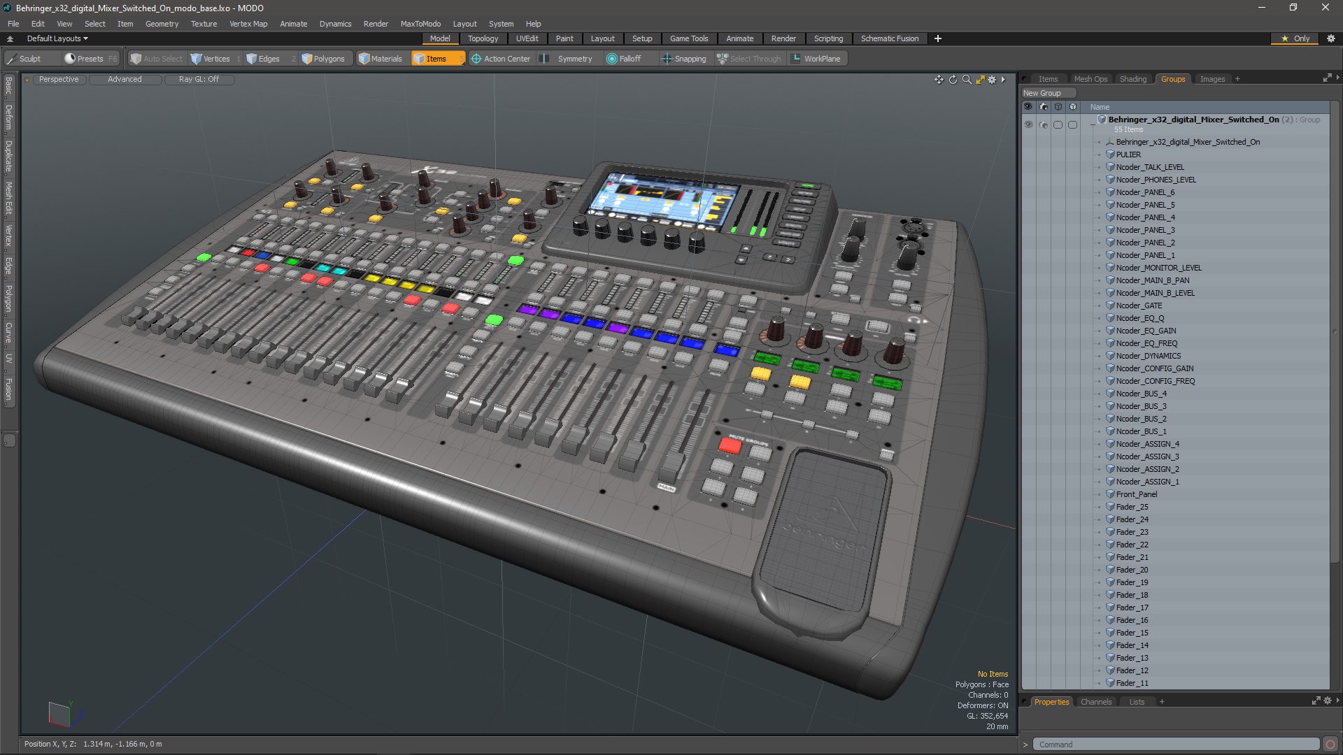Open the File menu
This screenshot has height=755, width=1343.
(x=13, y=24)
